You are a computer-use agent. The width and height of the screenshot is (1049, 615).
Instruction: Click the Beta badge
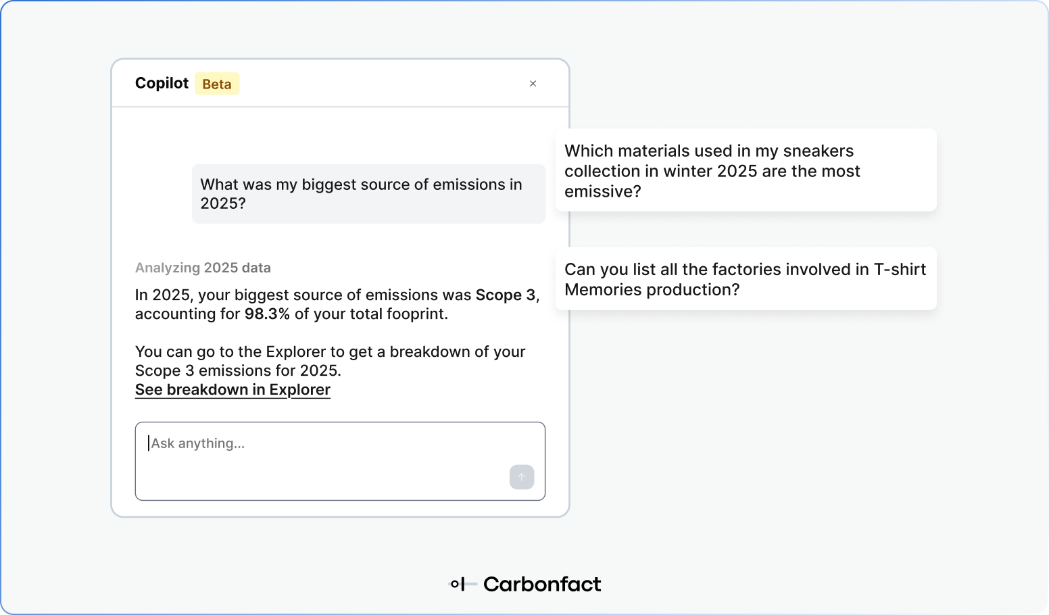tap(217, 84)
